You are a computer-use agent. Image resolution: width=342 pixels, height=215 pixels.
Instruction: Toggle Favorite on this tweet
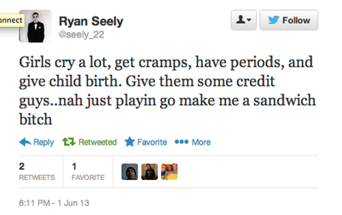(x=152, y=142)
